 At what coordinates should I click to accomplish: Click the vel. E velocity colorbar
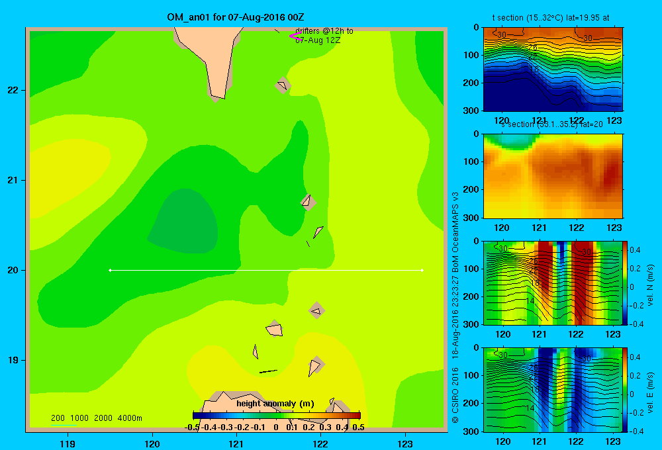click(626, 390)
